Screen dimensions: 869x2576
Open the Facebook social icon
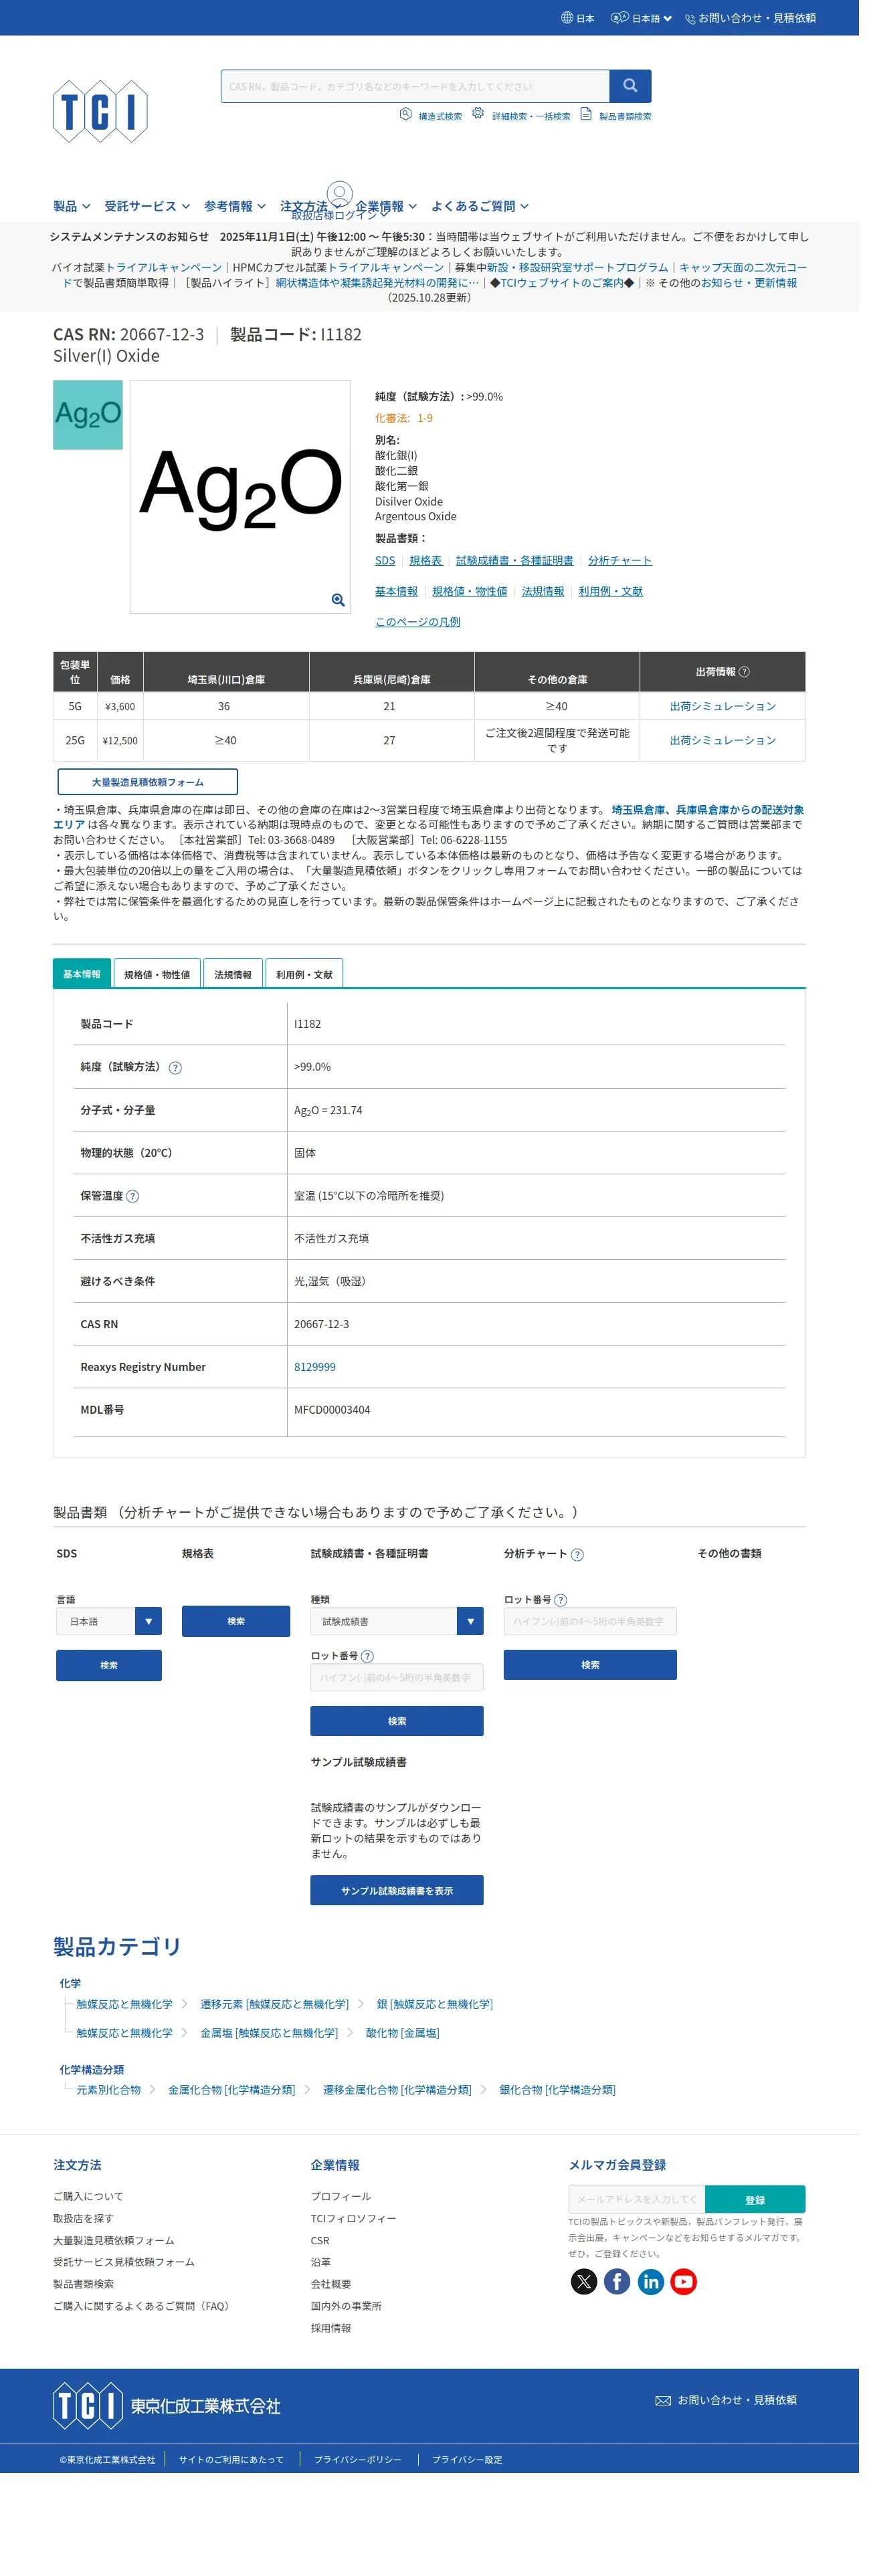pyautogui.click(x=617, y=2281)
